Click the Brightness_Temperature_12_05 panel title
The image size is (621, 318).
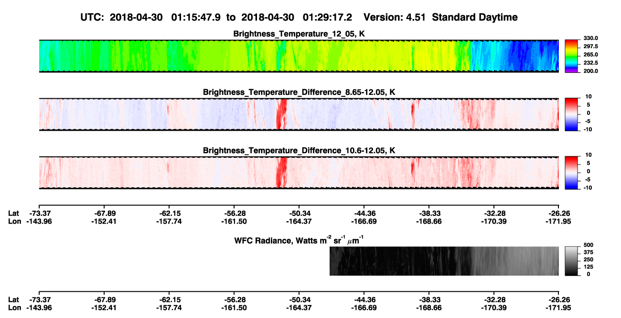pos(299,34)
